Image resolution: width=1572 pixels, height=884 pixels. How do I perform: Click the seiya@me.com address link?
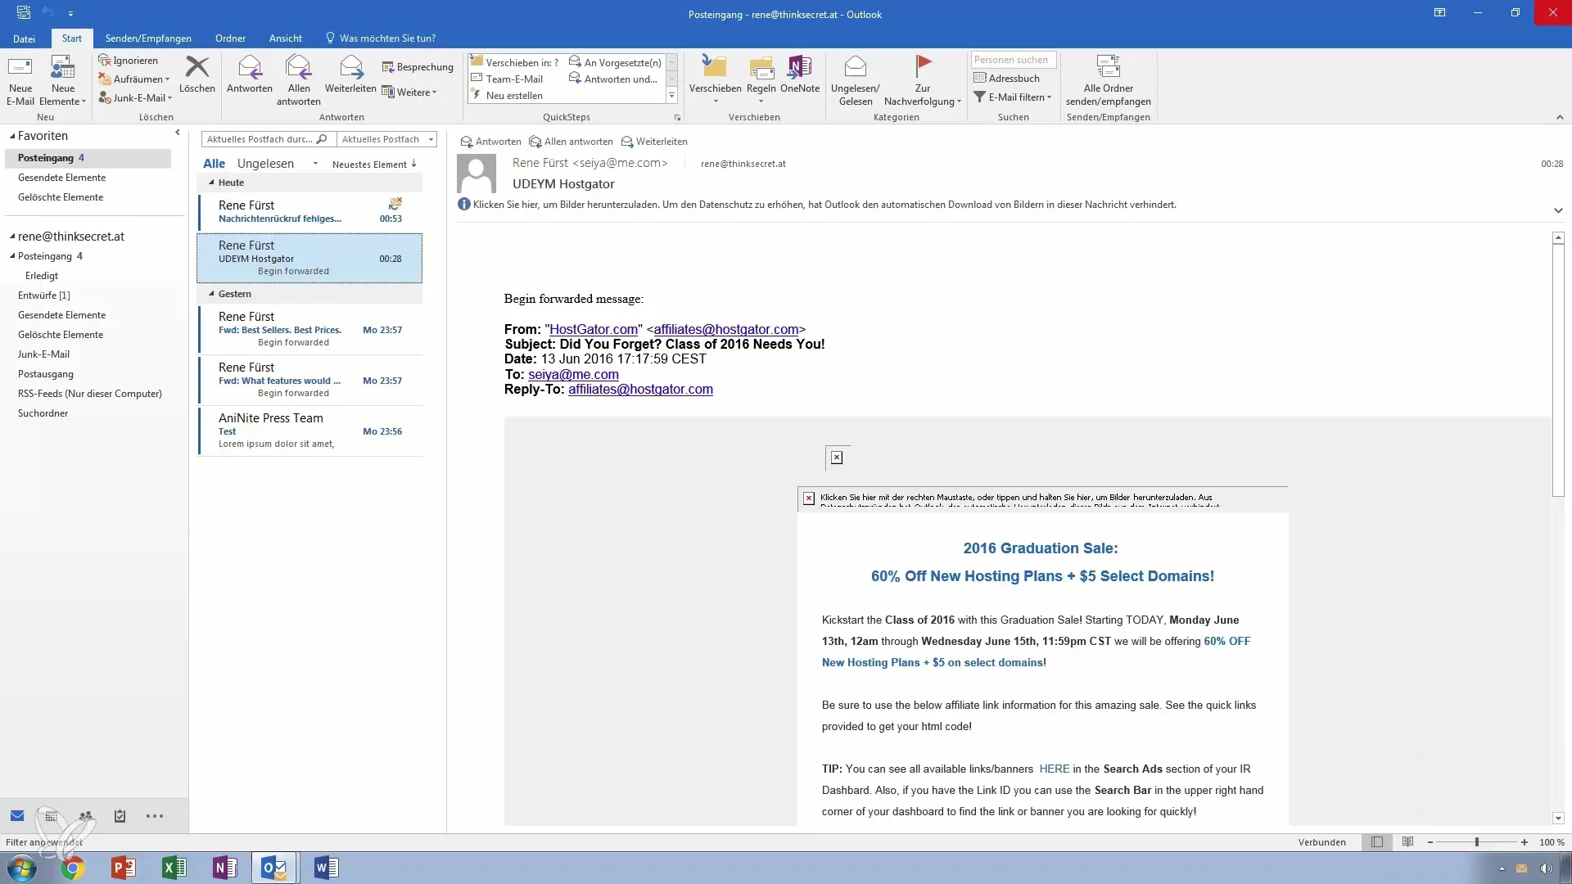tap(573, 374)
